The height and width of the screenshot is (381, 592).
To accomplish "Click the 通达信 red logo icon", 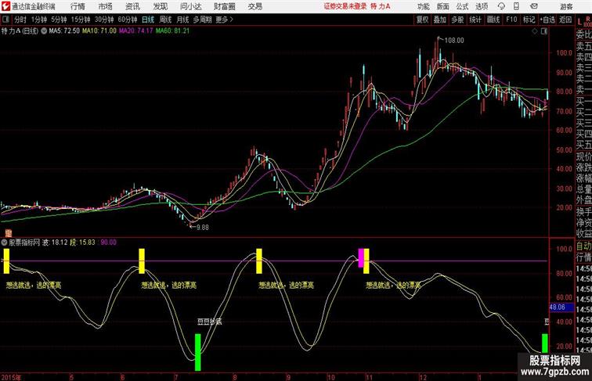I will click(x=5, y=6).
